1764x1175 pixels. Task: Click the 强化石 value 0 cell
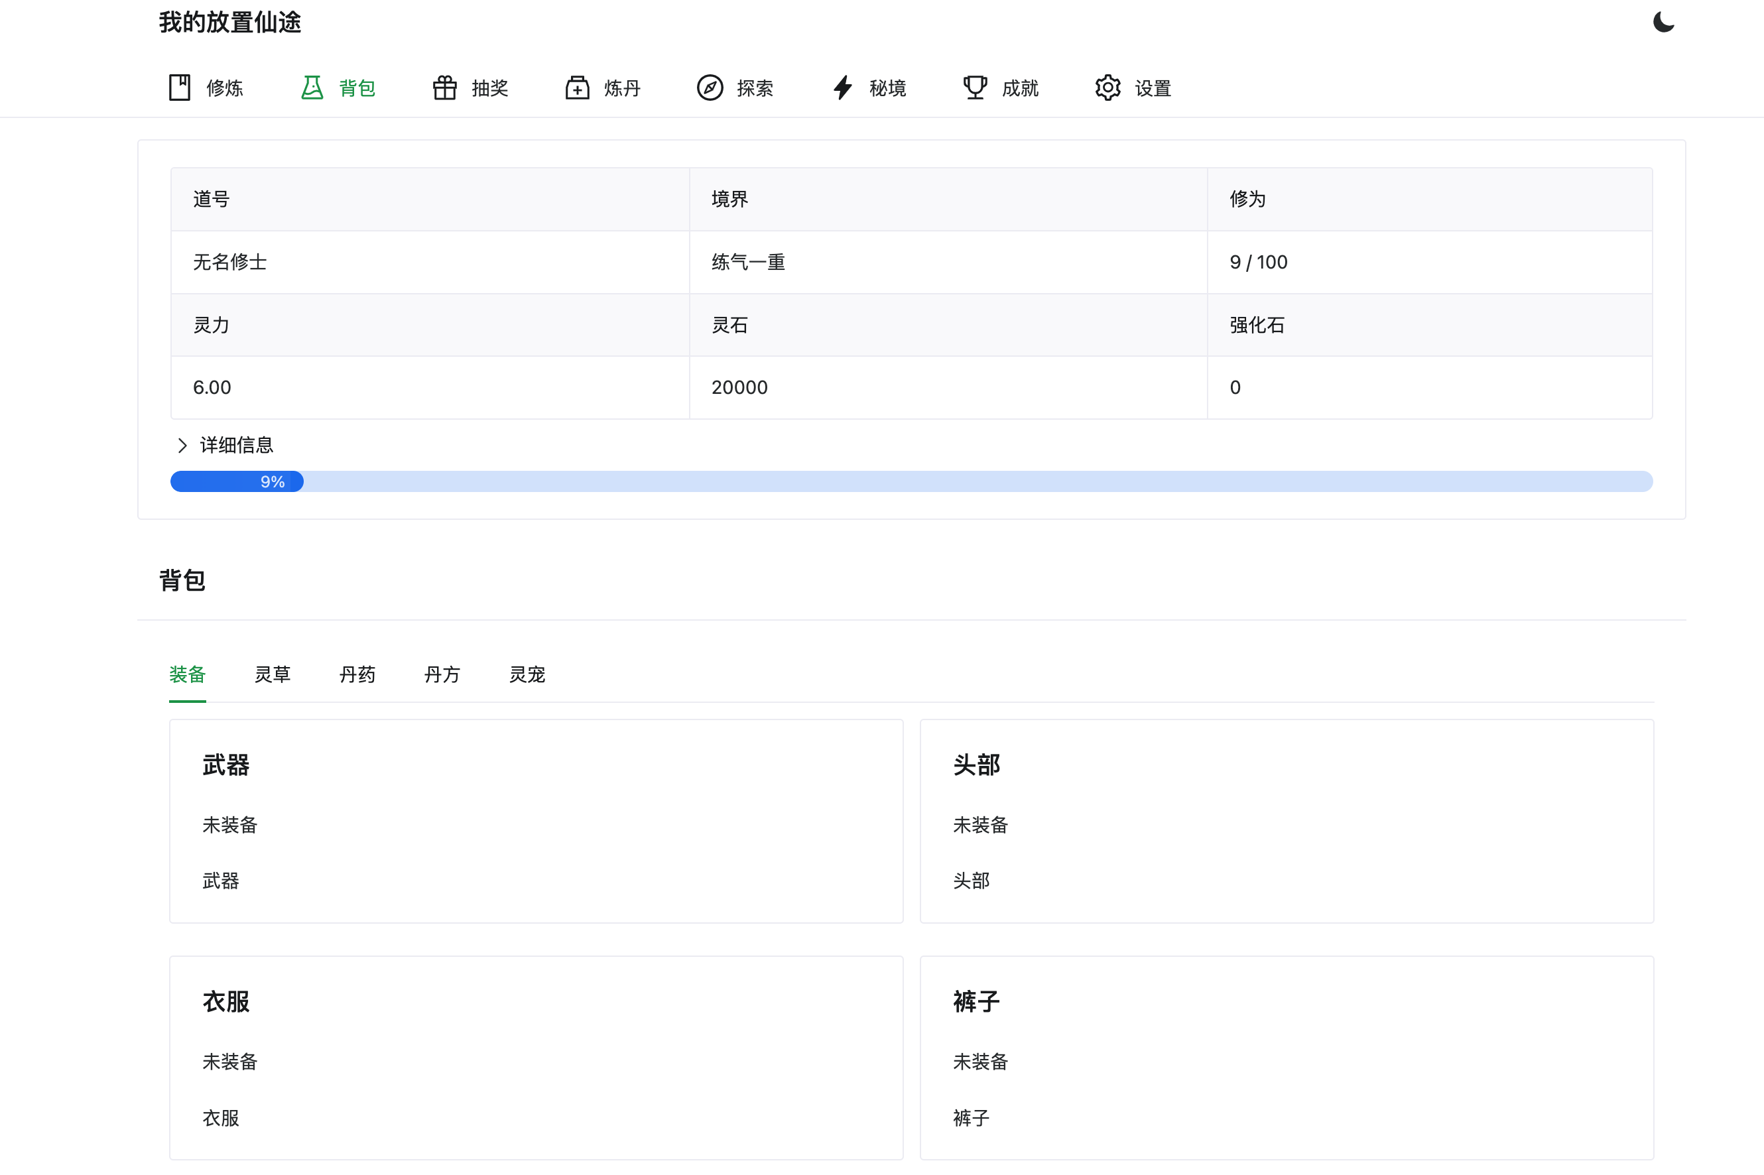tap(1430, 387)
